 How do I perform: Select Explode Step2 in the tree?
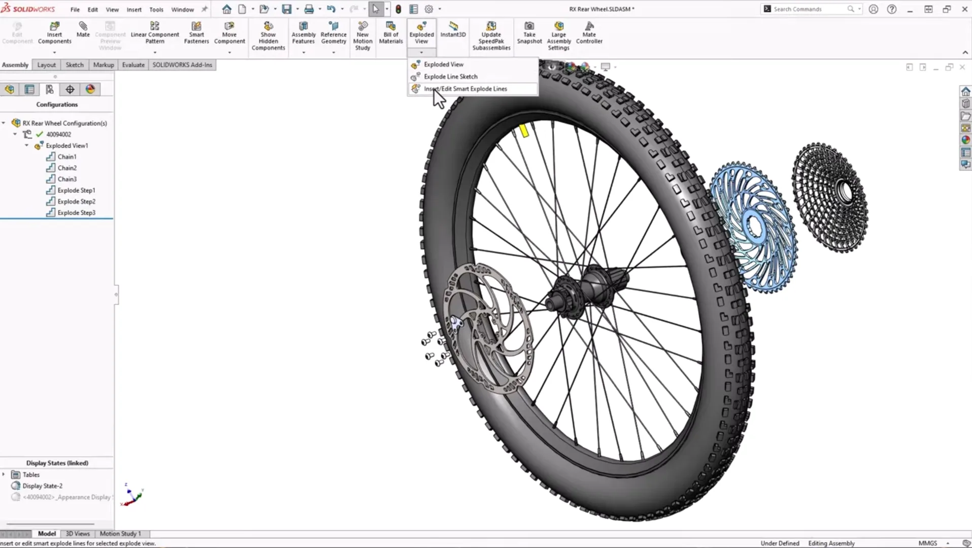tap(76, 202)
